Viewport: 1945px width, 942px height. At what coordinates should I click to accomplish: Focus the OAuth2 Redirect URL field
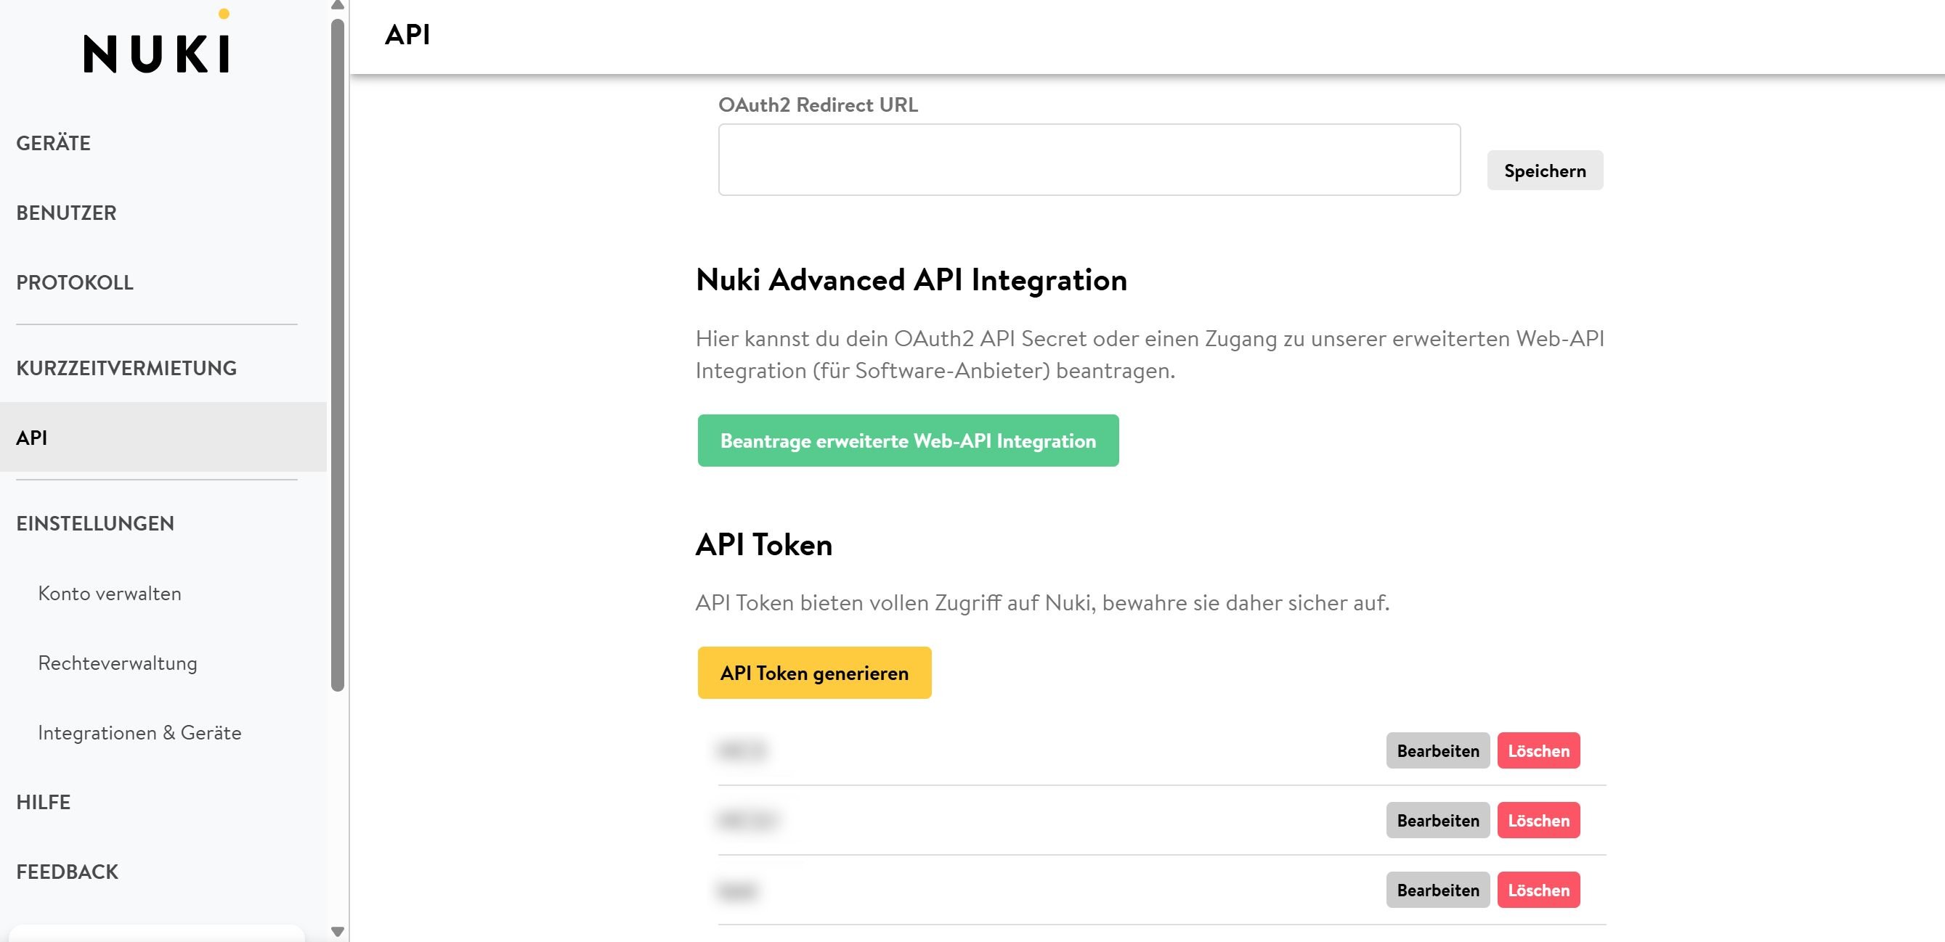pos(1089,160)
